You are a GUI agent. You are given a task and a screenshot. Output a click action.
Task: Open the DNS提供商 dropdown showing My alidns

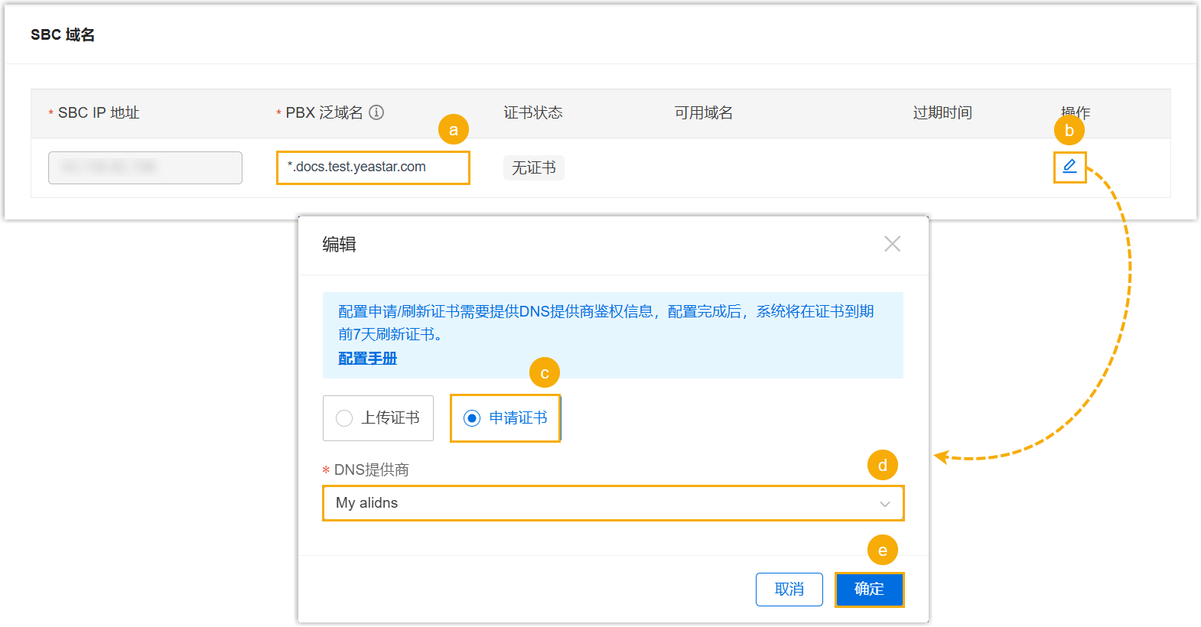click(612, 503)
